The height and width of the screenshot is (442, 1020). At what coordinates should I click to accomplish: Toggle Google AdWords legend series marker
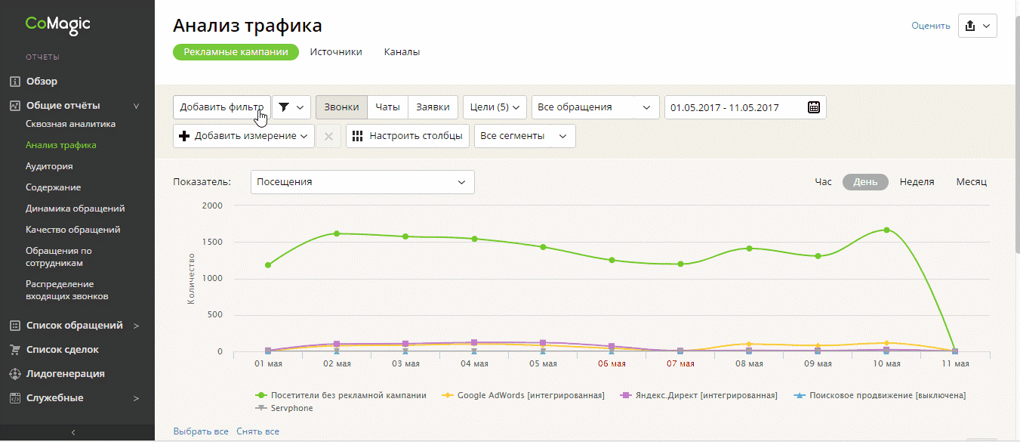pos(447,395)
